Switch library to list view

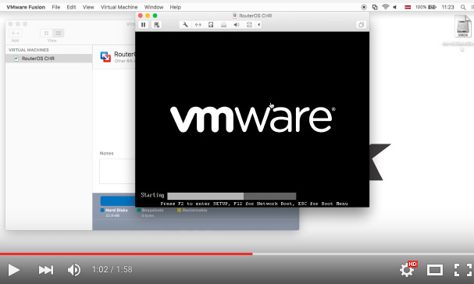tap(59, 33)
